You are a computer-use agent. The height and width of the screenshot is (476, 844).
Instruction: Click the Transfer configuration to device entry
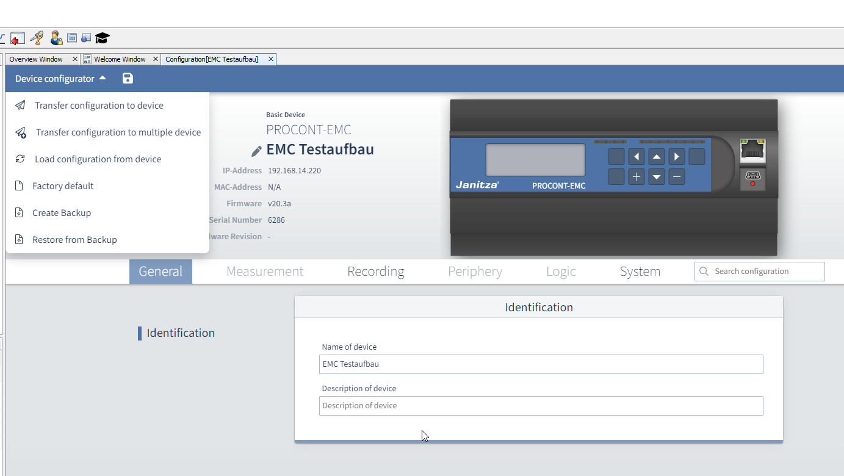click(x=98, y=105)
